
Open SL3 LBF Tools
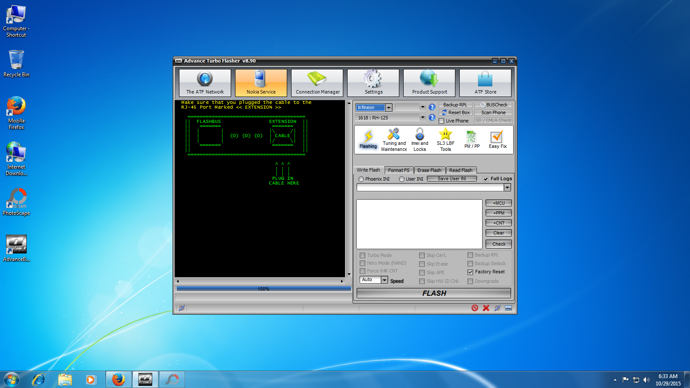[x=445, y=140]
